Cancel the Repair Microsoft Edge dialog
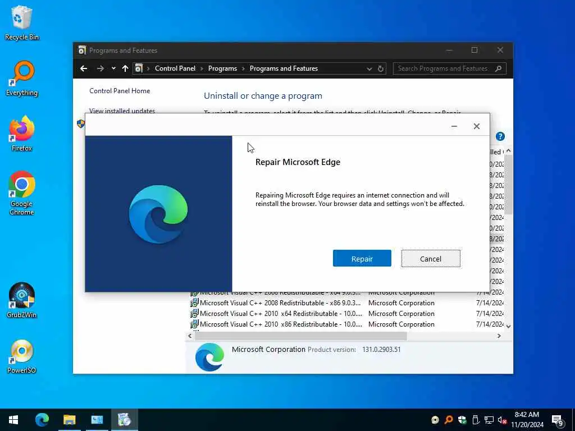Screen dimensions: 575x431 pos(431,258)
